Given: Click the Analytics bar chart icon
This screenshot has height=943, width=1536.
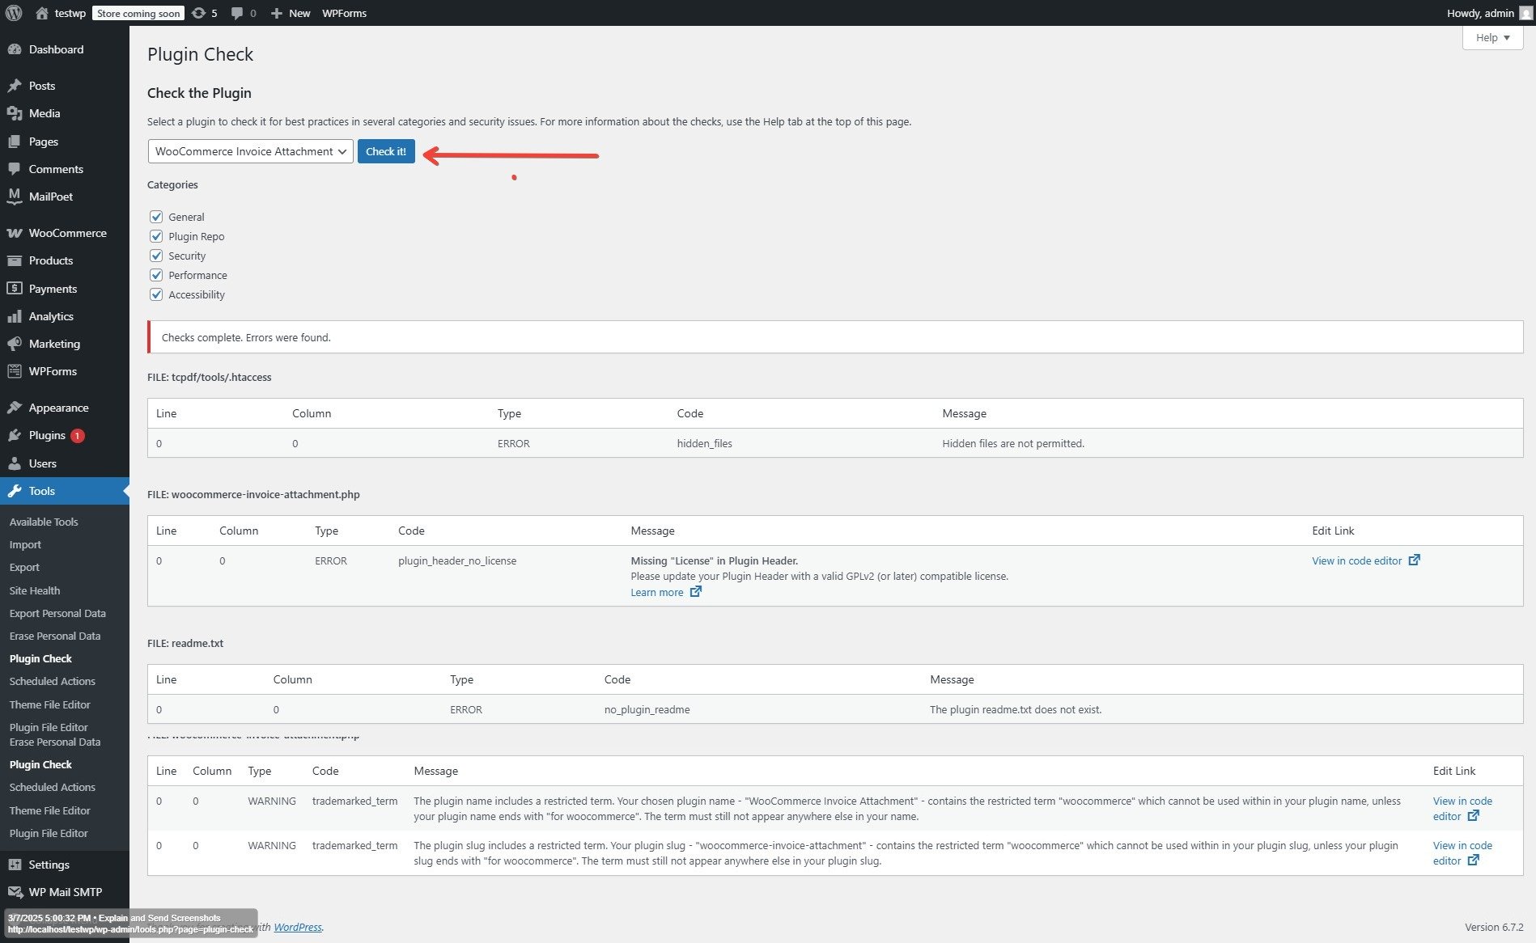Looking at the screenshot, I should [14, 316].
